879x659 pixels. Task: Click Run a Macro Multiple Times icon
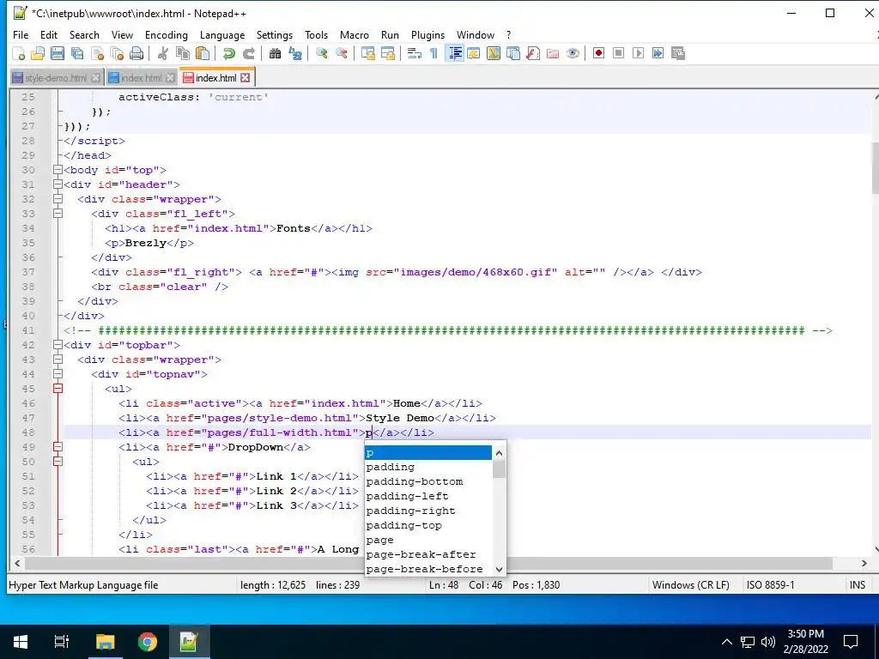click(x=658, y=53)
